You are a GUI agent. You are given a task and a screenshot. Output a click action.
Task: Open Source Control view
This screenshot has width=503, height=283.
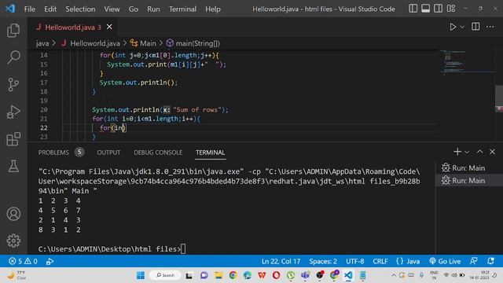click(13, 85)
